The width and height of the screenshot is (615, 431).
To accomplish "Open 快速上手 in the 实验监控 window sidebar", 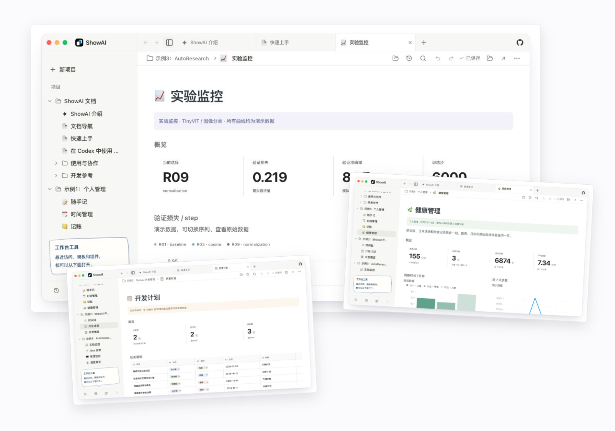I will pos(77,139).
